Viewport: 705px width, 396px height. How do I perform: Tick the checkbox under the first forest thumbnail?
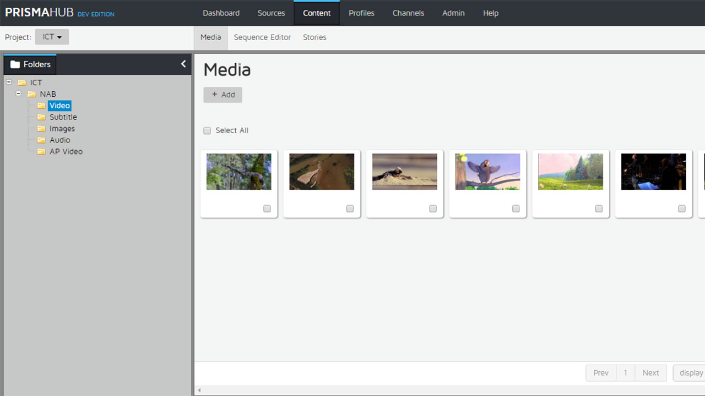267,208
